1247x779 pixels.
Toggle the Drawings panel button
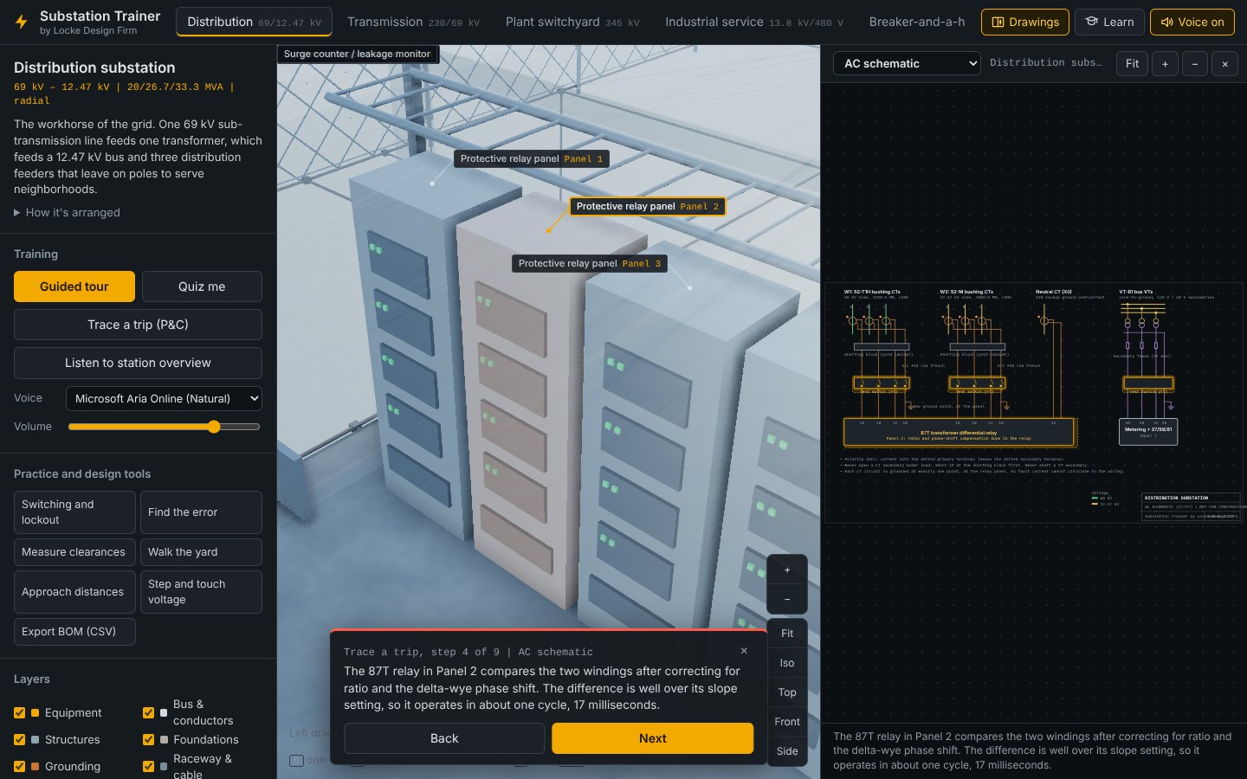click(1025, 23)
